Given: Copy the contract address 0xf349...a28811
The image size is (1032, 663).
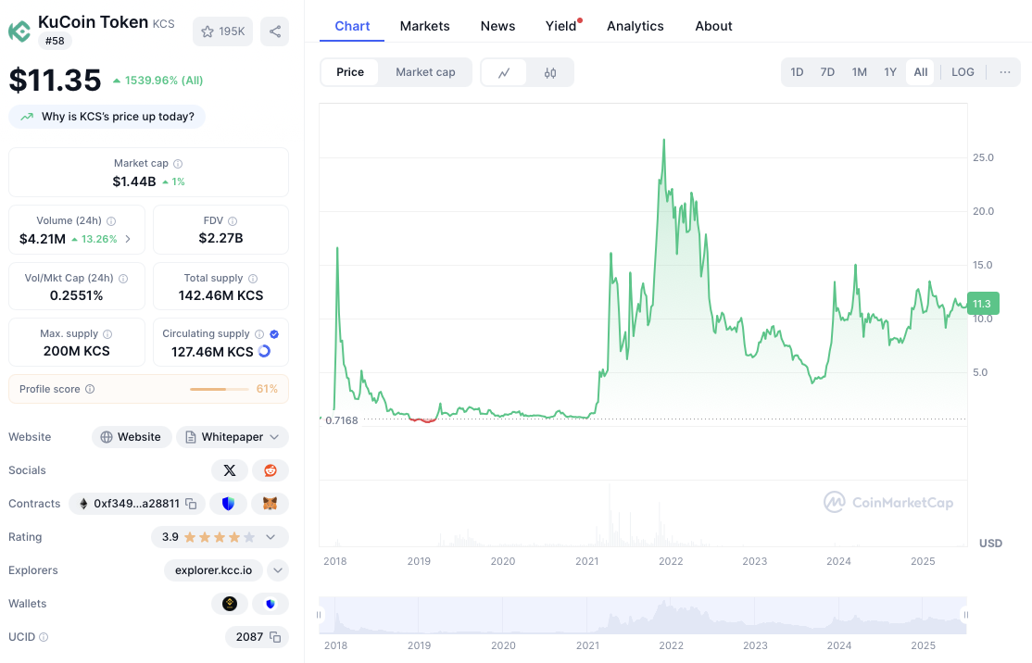Looking at the screenshot, I should (191, 504).
